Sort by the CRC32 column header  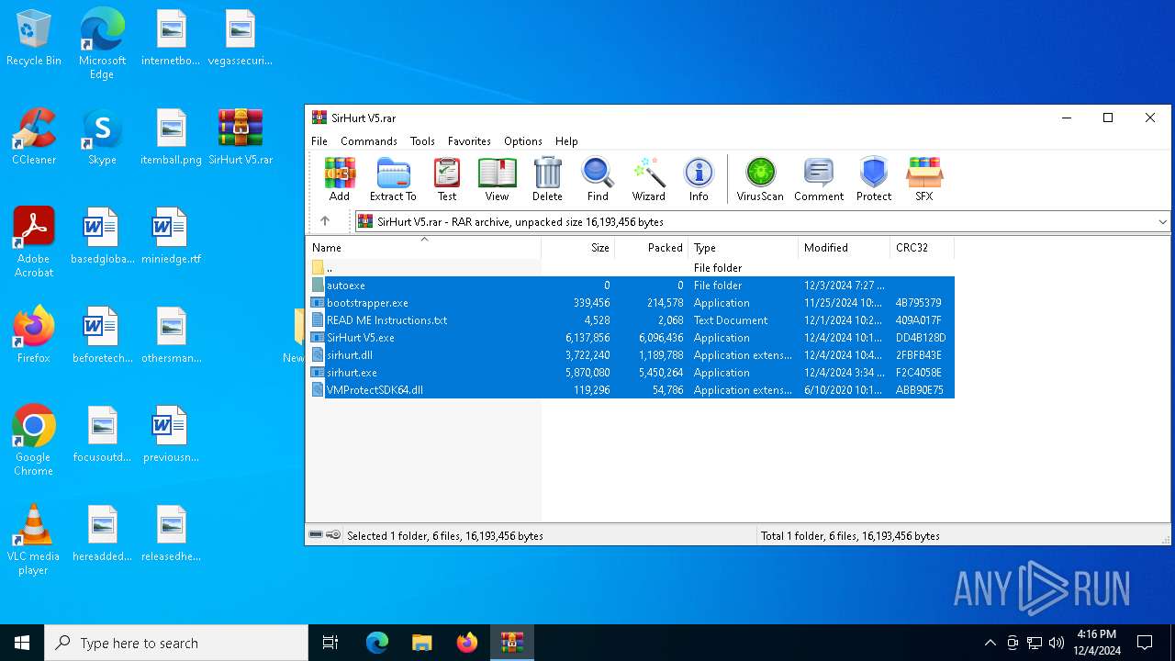coord(923,248)
